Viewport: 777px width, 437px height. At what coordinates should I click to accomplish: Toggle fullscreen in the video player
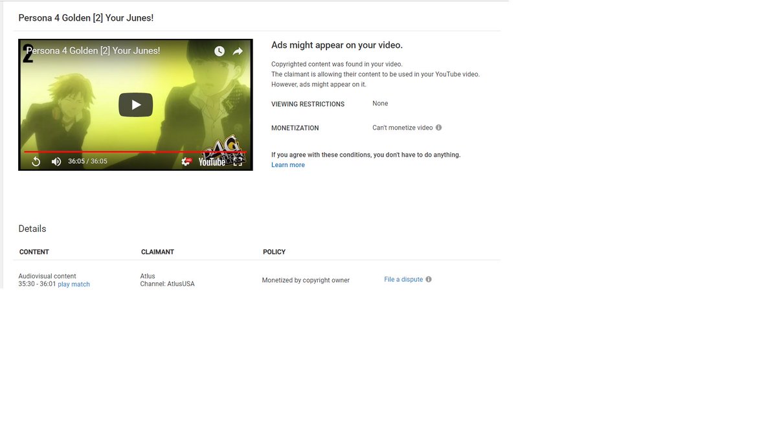click(x=238, y=161)
